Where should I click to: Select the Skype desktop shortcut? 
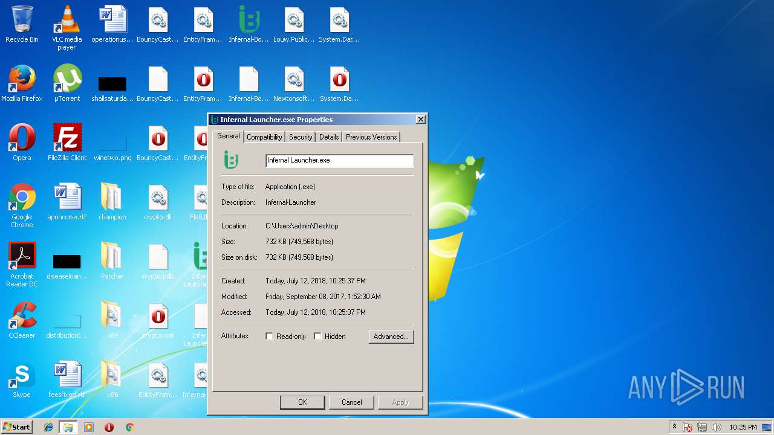pos(22,379)
